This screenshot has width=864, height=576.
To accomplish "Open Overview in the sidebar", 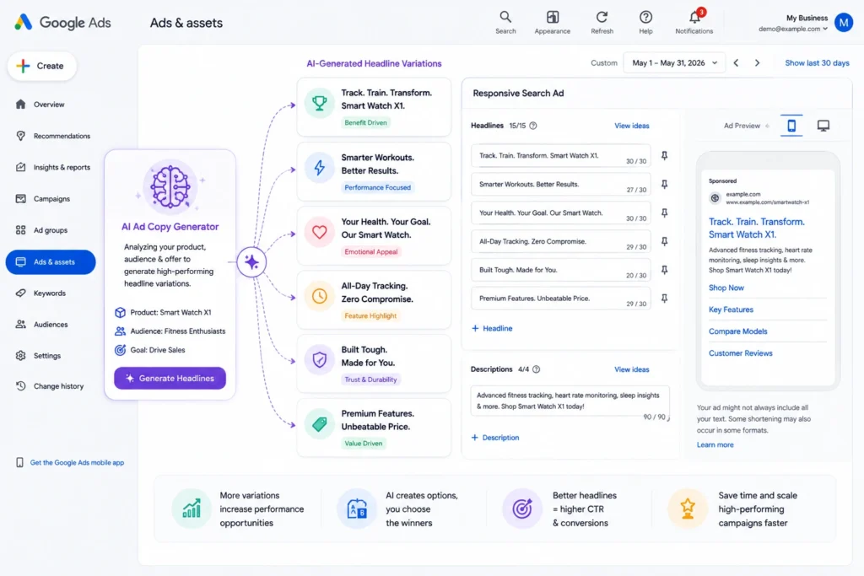I will point(51,105).
